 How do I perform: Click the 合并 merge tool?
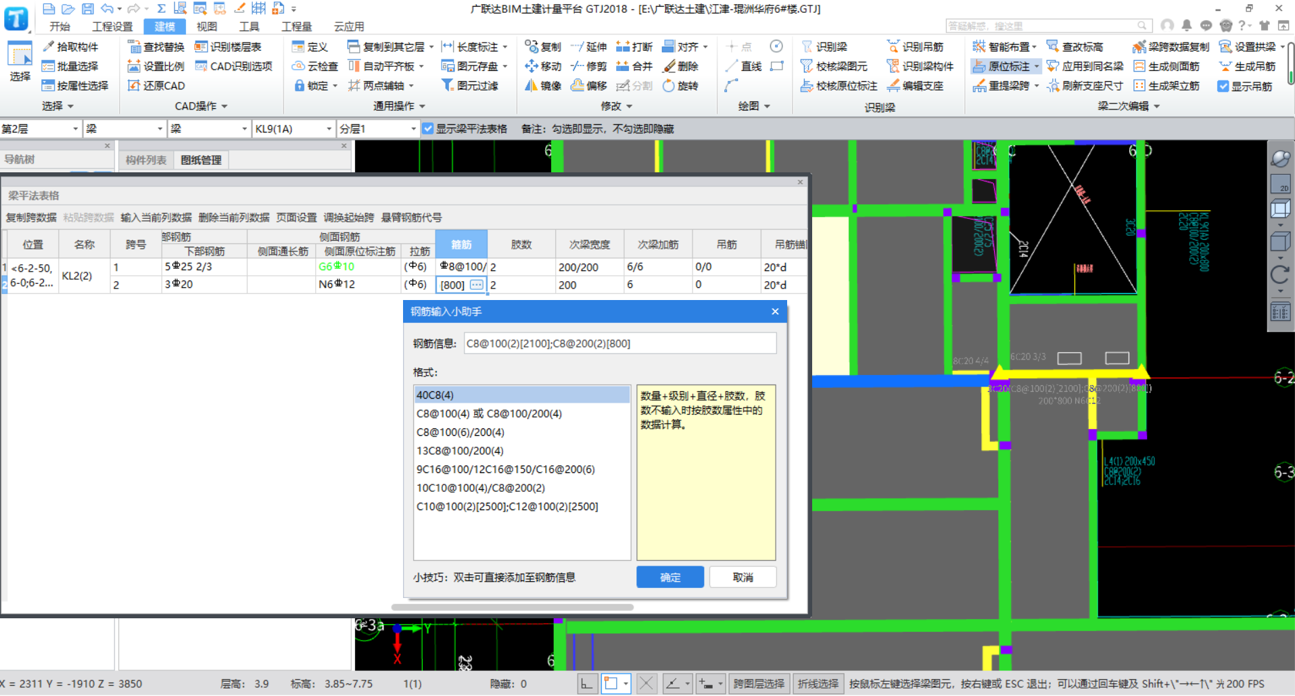click(634, 66)
